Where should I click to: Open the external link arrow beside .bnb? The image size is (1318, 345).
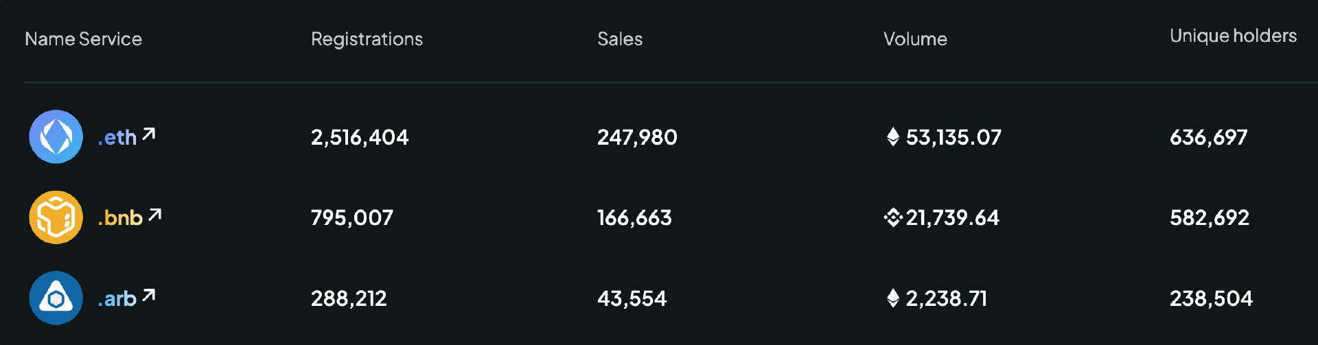click(155, 215)
